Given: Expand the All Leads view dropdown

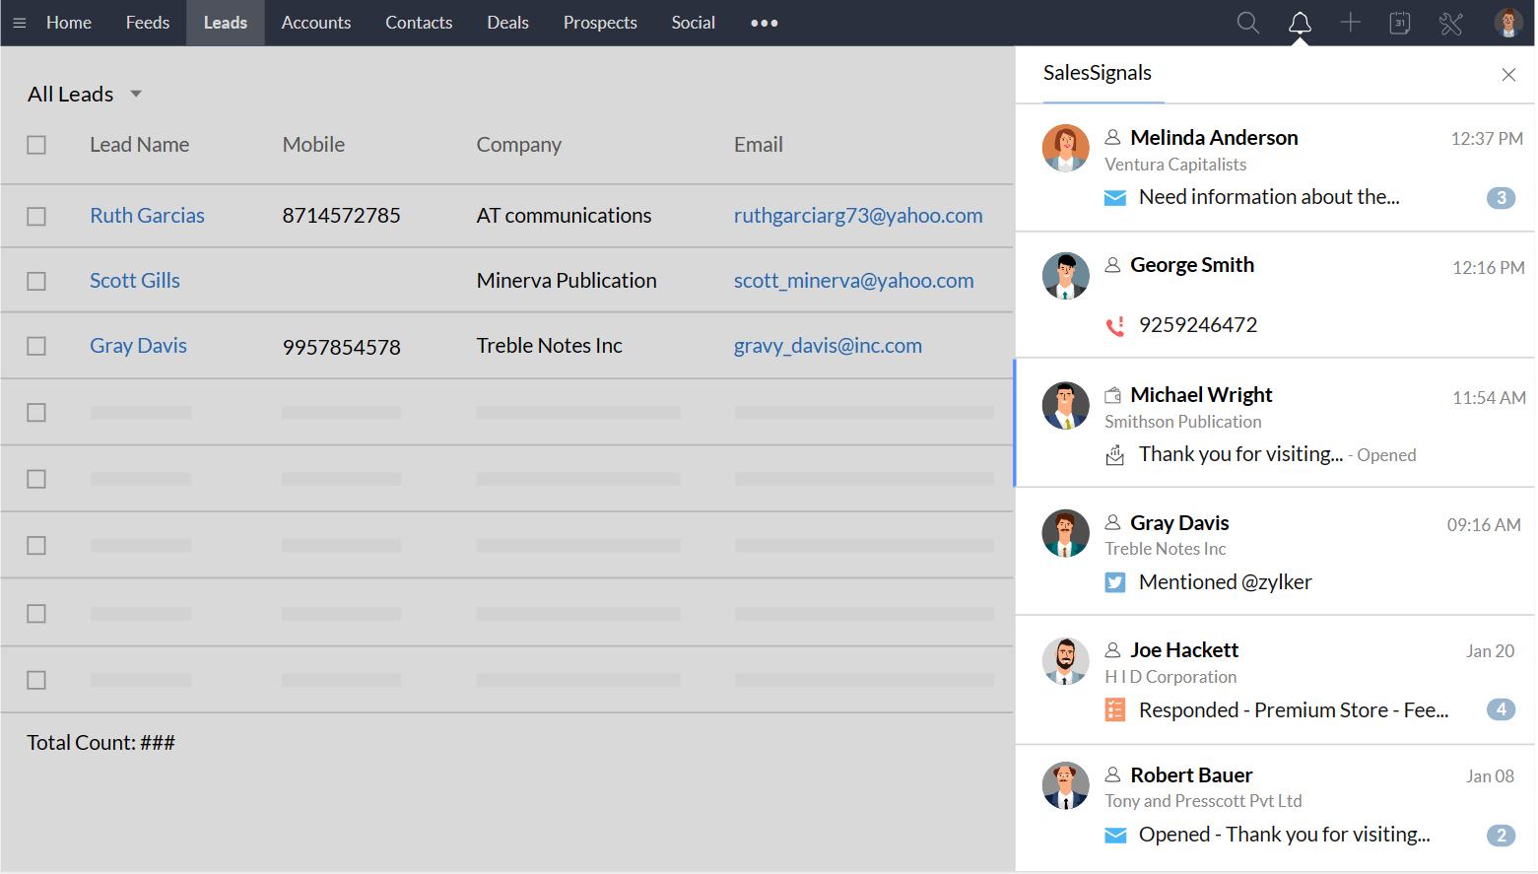Looking at the screenshot, I should (x=136, y=95).
